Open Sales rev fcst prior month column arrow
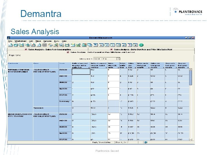 (x=164, y=68)
